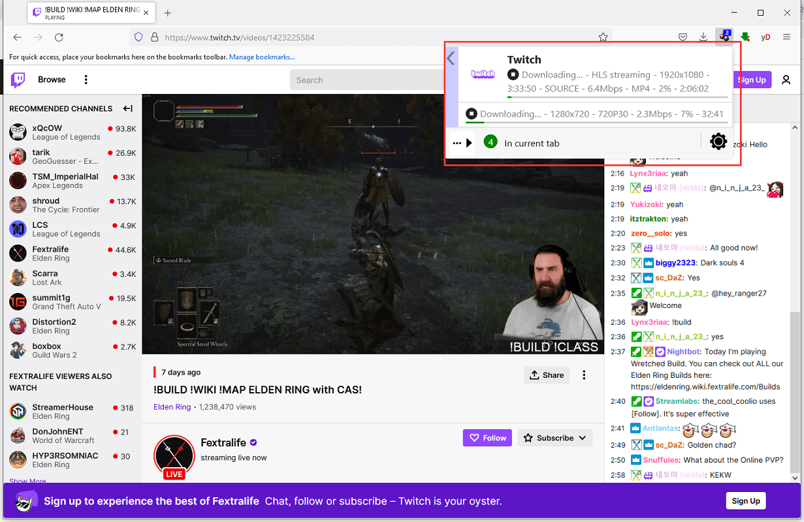This screenshot has width=804, height=522.
Task: Select the Browse menu item
Action: pos(52,79)
